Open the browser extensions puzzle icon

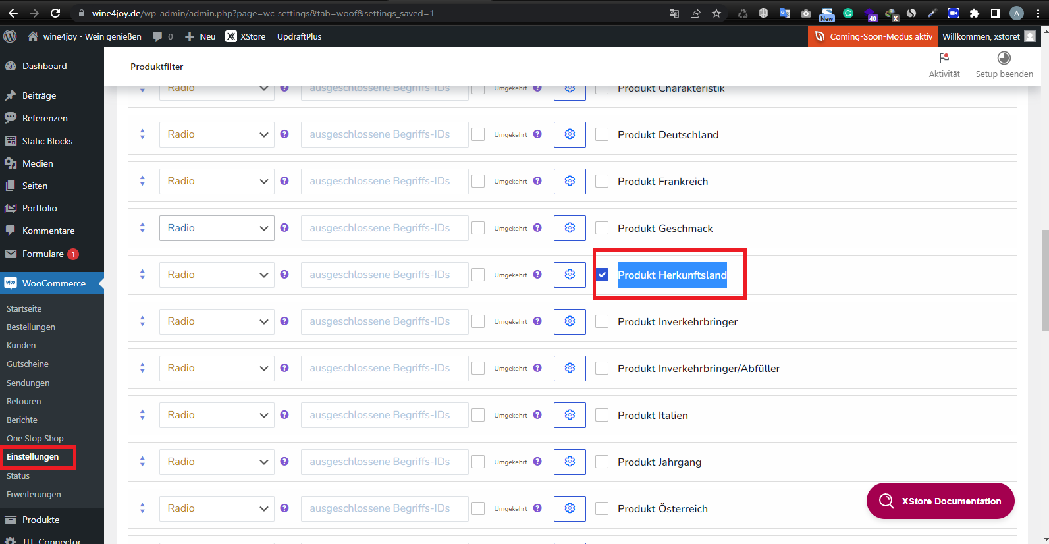click(975, 13)
